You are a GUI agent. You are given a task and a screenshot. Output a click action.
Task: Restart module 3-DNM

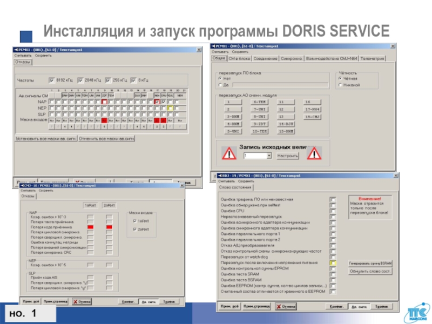pyautogui.click(x=233, y=117)
